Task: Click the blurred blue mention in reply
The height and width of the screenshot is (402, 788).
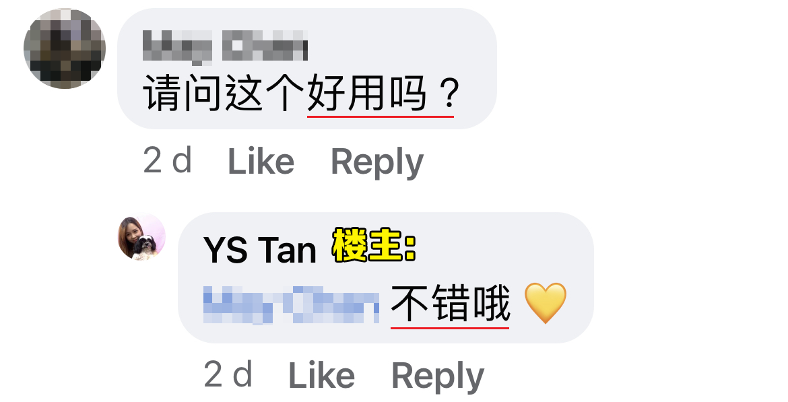Action: coord(292,304)
